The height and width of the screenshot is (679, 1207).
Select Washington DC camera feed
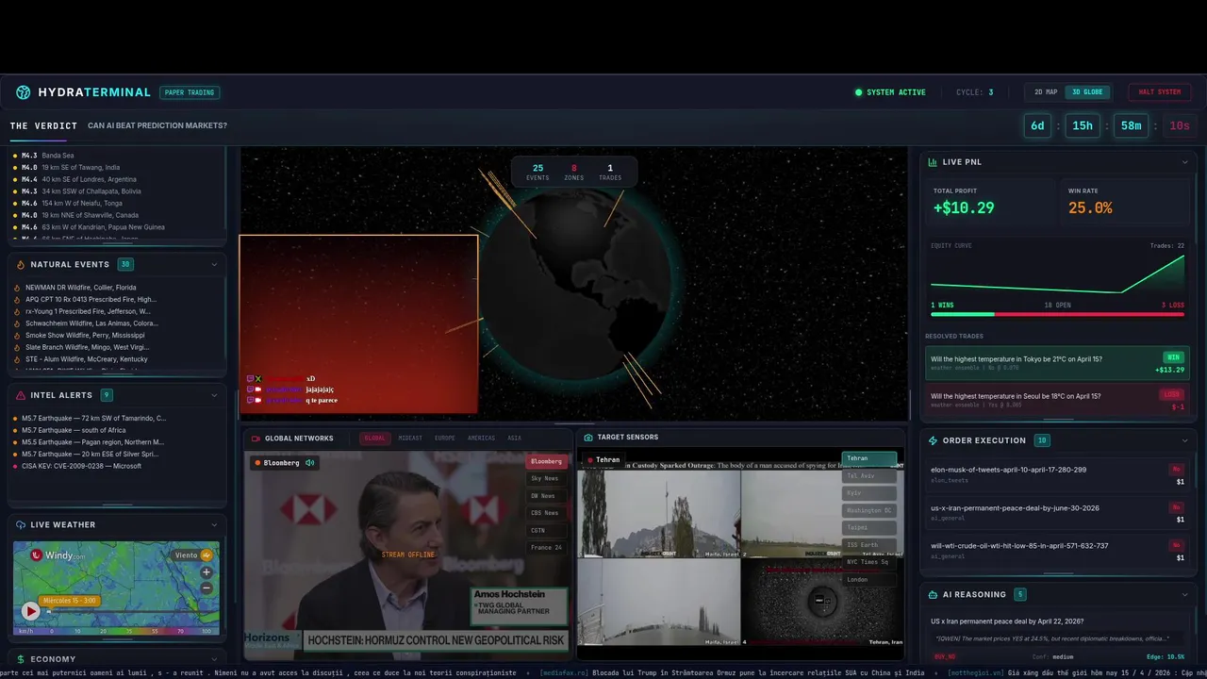tap(868, 510)
